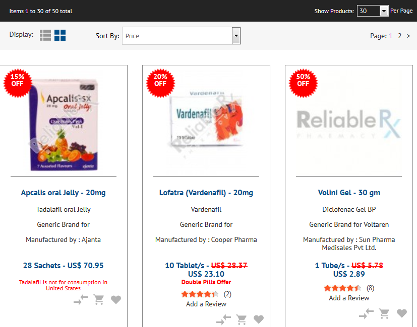Open the Sort By Price dropdown
Viewport: 417px width, 327px height.
coord(182,36)
